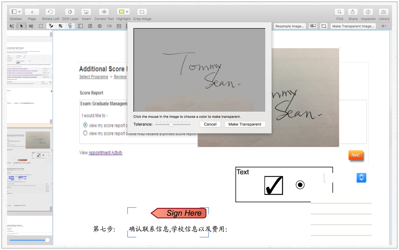Expand the Highlight color dropdown arrow
The height and width of the screenshot is (250, 399).
point(127,12)
